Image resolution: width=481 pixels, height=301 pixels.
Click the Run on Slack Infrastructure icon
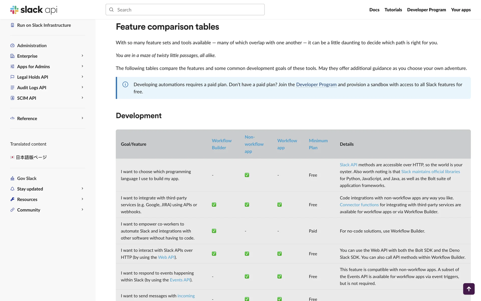coord(12,25)
